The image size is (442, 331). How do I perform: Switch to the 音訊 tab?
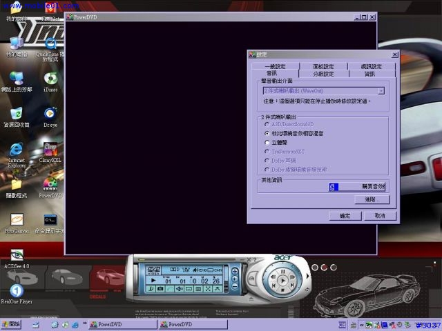click(271, 74)
